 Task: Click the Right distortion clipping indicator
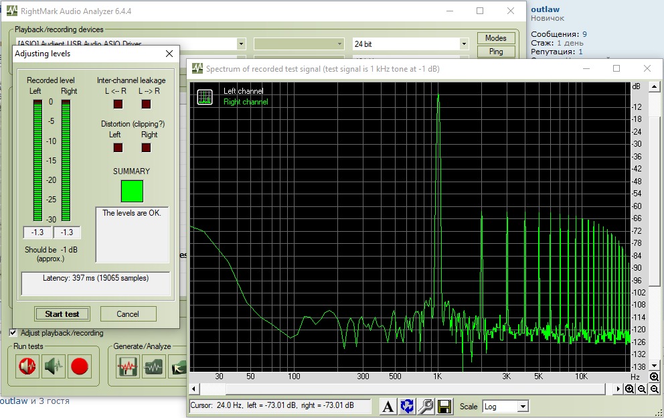click(146, 147)
